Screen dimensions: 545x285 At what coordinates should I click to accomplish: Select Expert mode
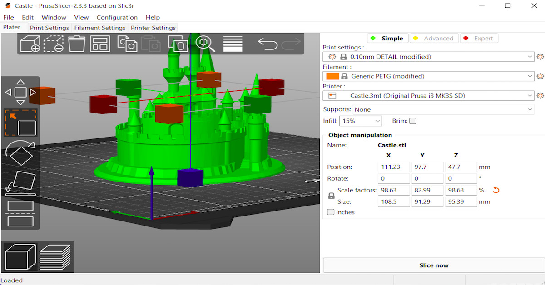point(479,39)
